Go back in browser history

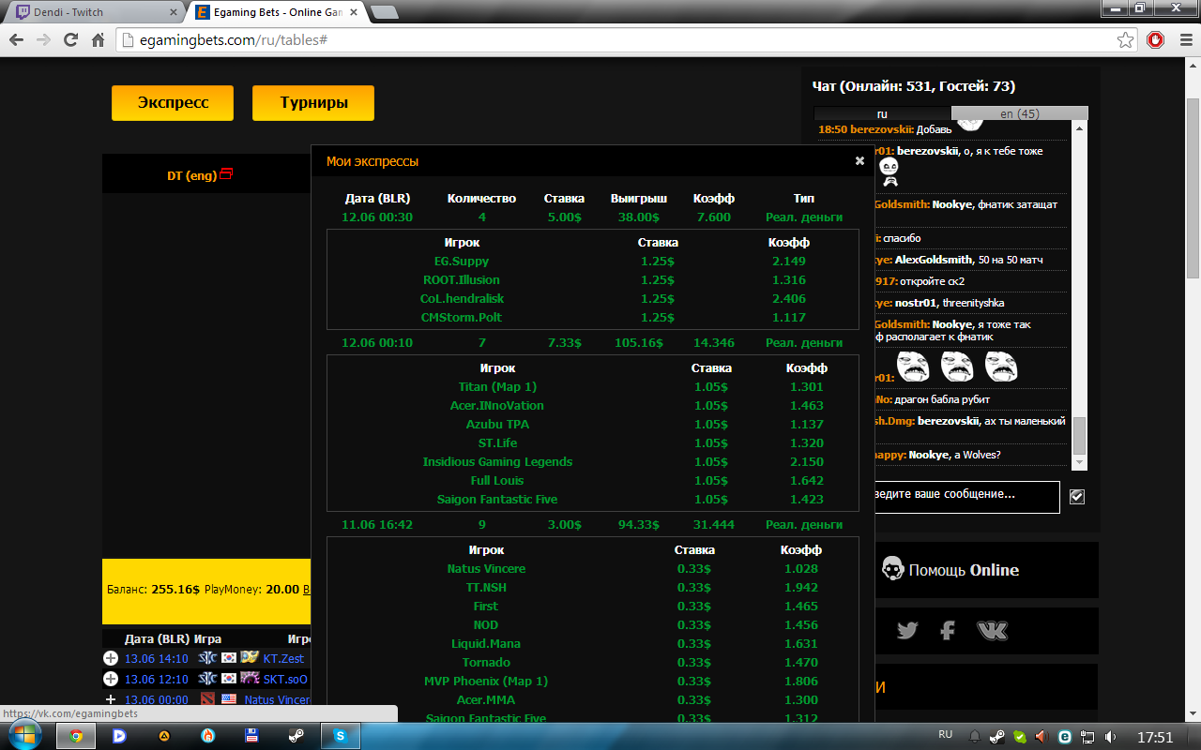(16, 40)
